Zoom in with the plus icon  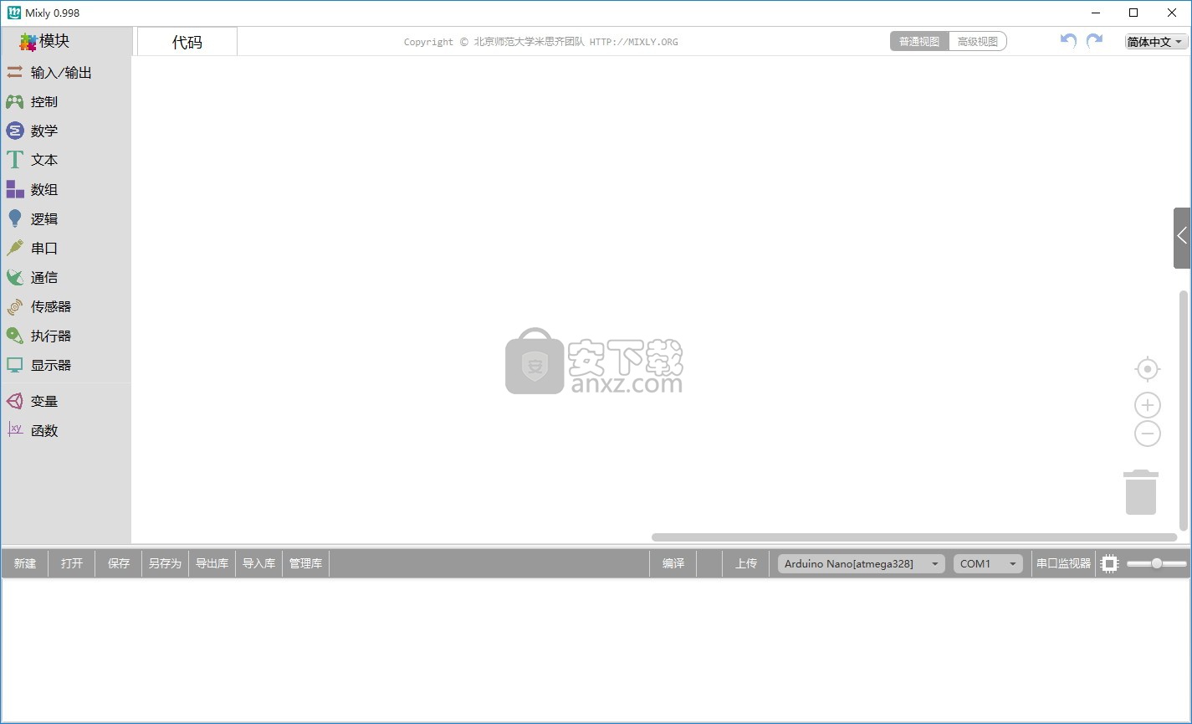coord(1148,405)
